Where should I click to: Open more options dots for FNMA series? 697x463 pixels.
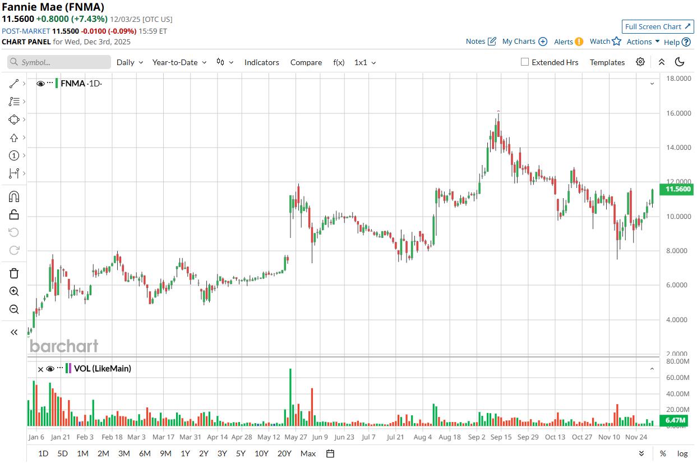[x=50, y=83]
